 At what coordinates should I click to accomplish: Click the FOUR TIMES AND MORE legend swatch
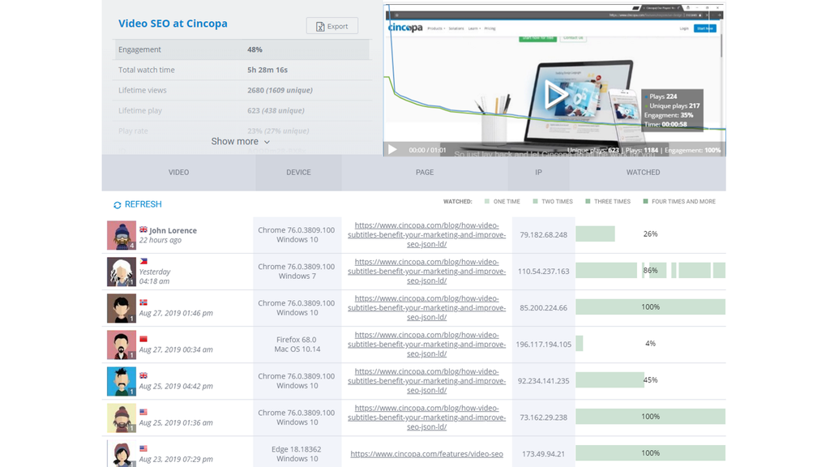pyautogui.click(x=645, y=201)
